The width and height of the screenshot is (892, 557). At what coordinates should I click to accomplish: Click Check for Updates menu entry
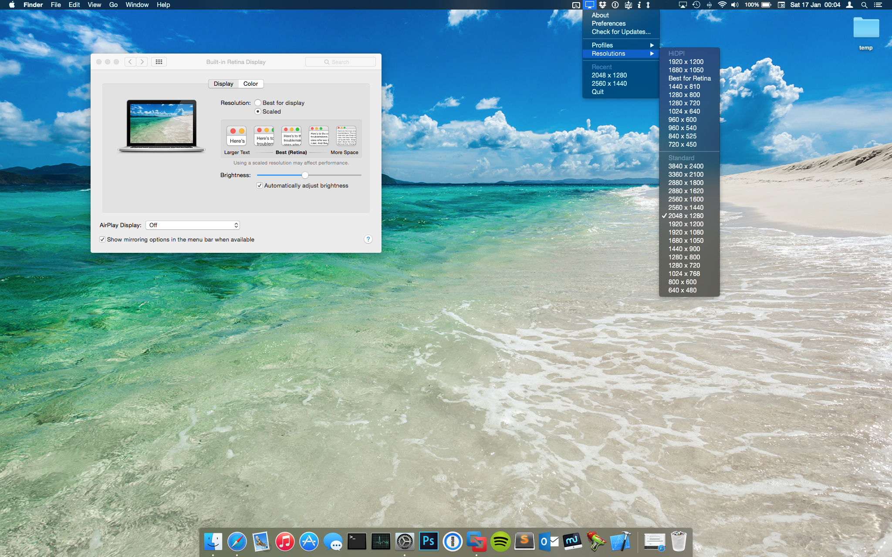621,32
